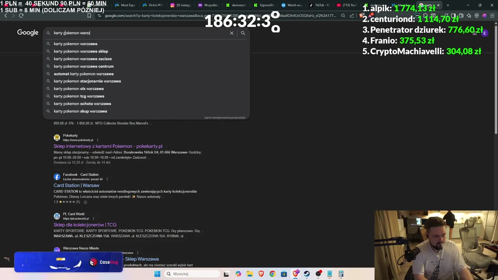Open Google account avatar E

pos(484,33)
